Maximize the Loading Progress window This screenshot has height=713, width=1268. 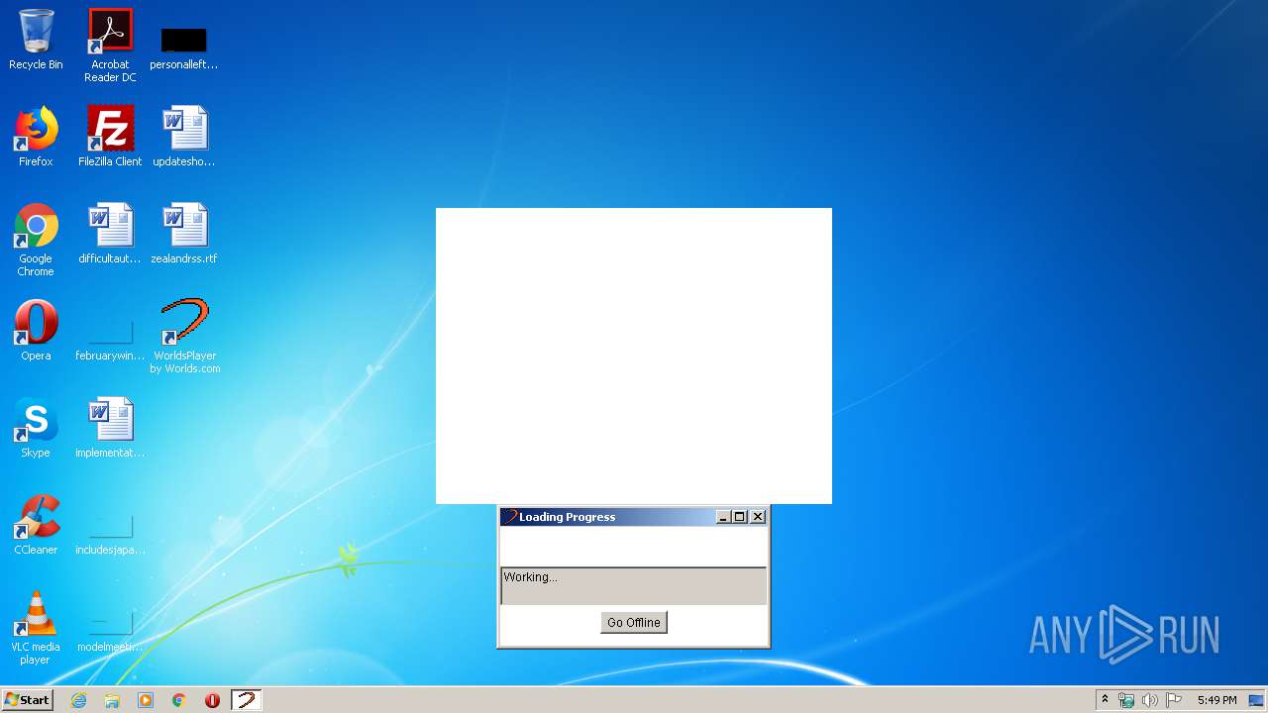click(739, 517)
